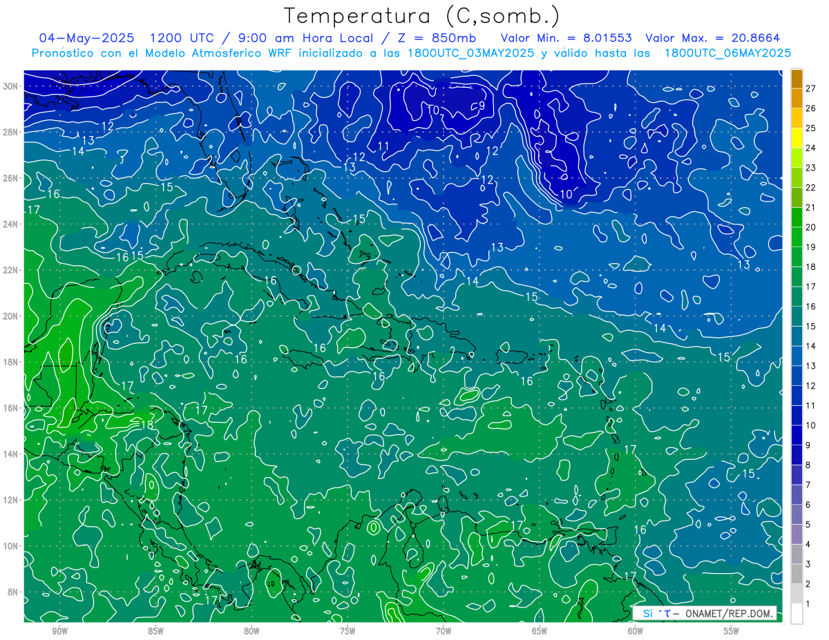Pick the gray legend color between 2 and 3
The image size is (829, 640).
tap(797, 574)
